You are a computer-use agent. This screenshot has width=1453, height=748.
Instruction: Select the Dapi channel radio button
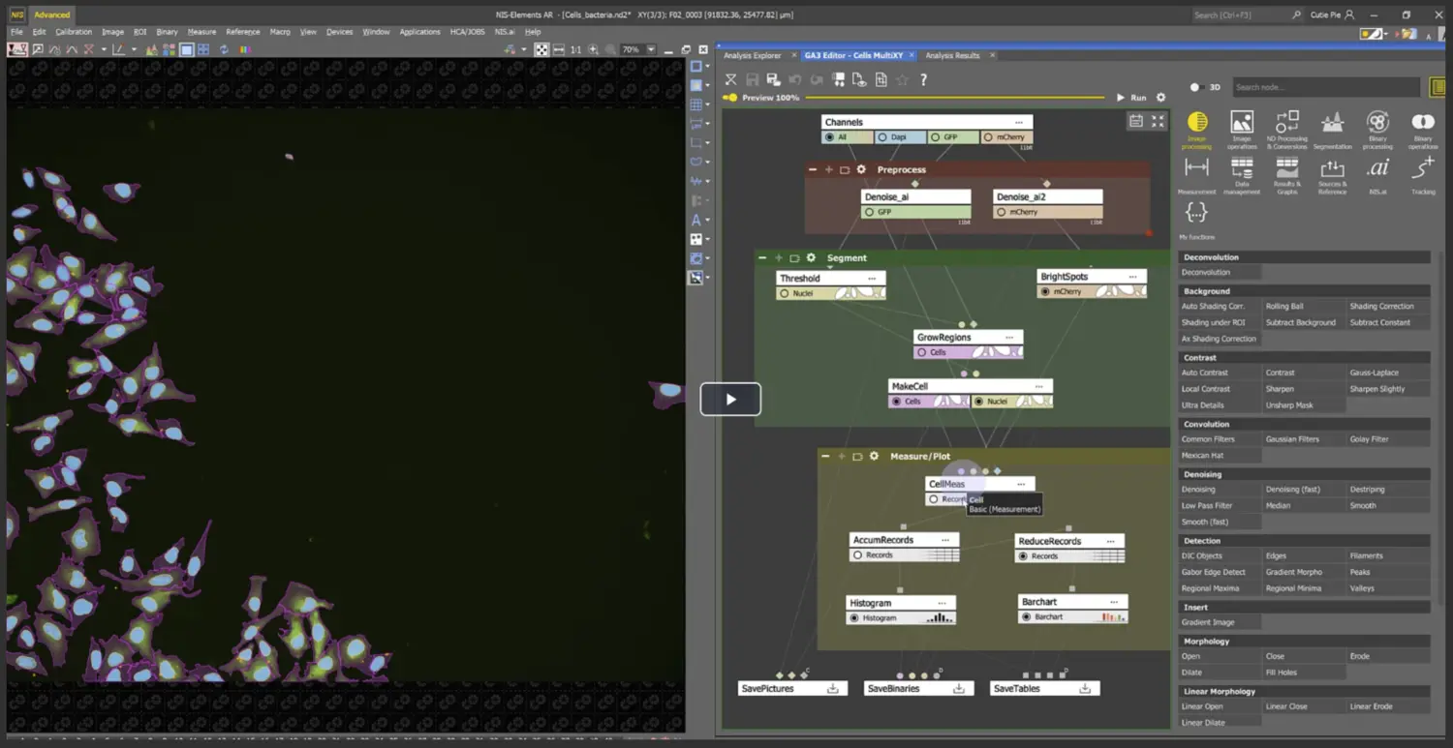pos(882,137)
